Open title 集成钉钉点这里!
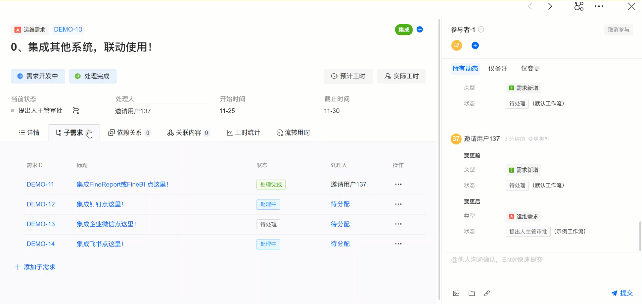This screenshot has width=642, height=304. point(100,204)
